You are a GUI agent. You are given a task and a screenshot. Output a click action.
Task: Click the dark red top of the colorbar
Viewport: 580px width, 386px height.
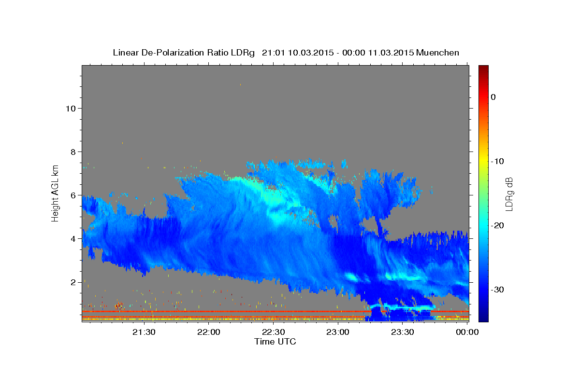tap(483, 69)
